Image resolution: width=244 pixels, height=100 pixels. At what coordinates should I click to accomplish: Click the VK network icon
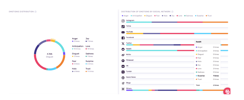click(123, 66)
